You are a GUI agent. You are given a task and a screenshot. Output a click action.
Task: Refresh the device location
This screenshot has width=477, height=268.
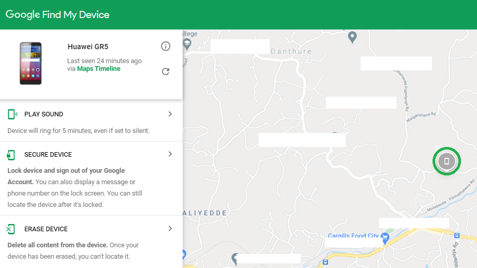[x=166, y=71]
